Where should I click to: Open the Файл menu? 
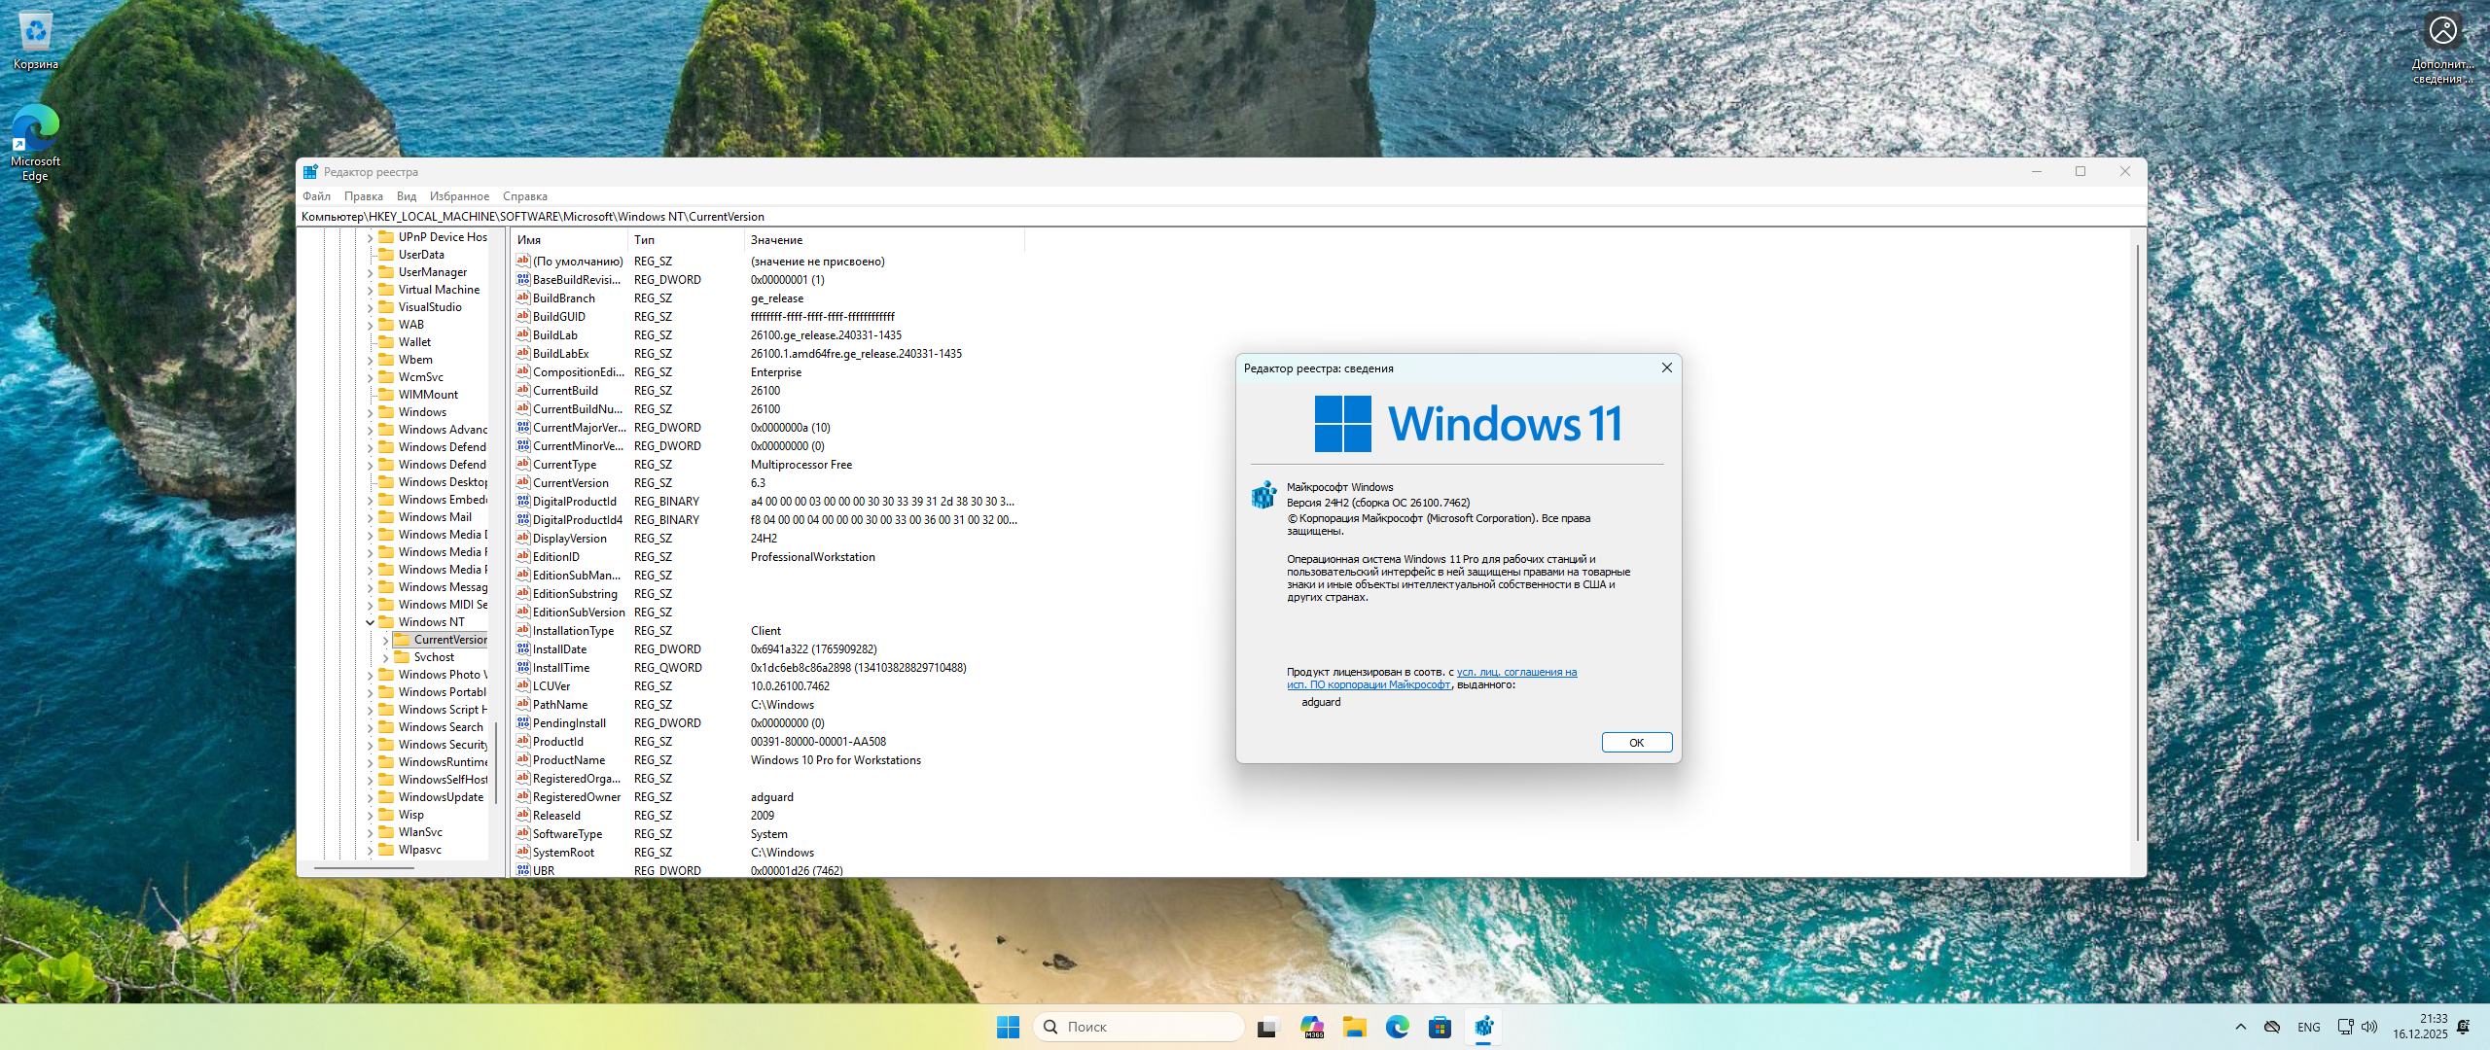tap(316, 196)
